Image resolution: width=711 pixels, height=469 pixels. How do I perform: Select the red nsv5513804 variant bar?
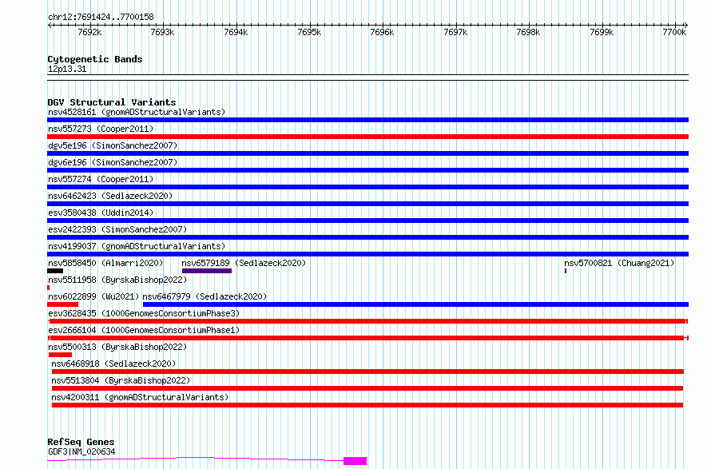pyautogui.click(x=367, y=388)
